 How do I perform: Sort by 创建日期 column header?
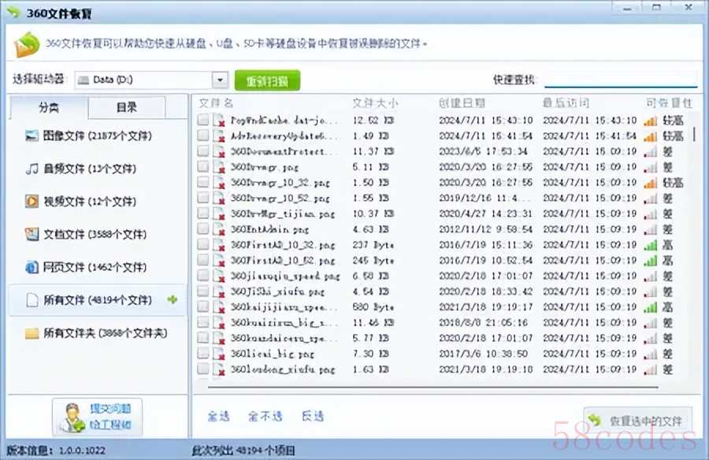[x=462, y=104]
